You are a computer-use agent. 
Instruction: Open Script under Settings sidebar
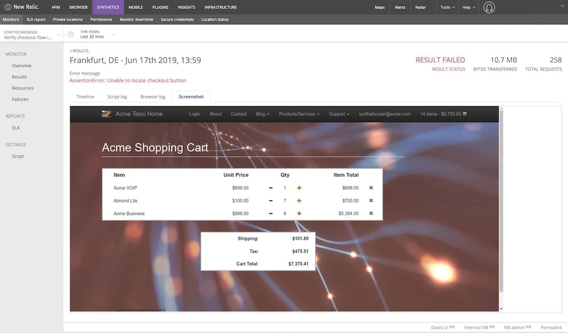pyautogui.click(x=18, y=156)
